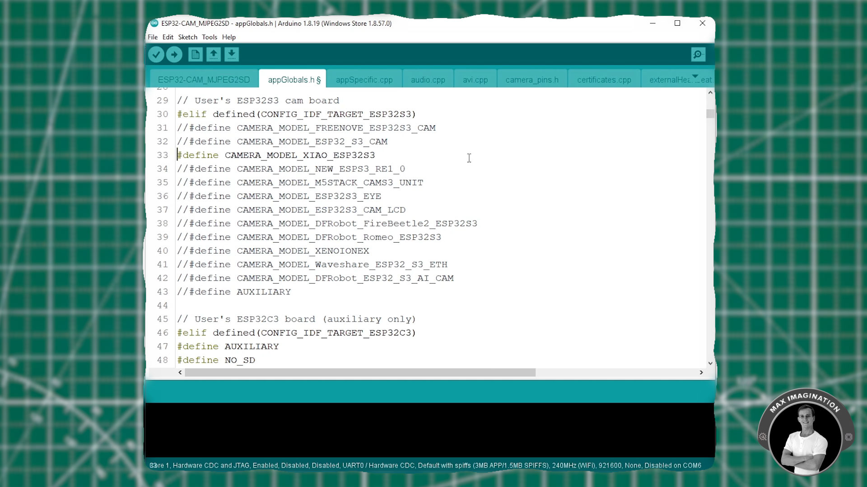
Task: Click the Upload (arrow) button
Action: tap(174, 54)
